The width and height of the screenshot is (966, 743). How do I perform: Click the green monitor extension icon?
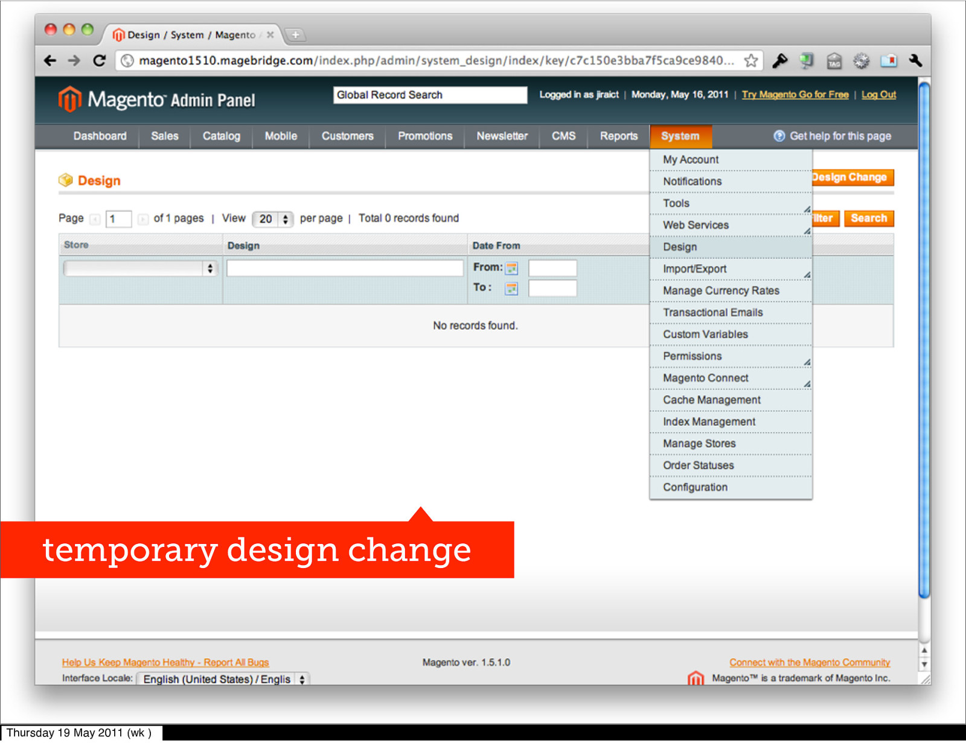[x=807, y=60]
